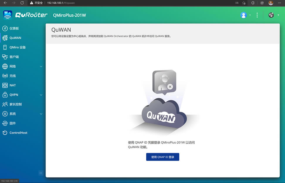The image size is (285, 183).
Task: Open the NAT firewall brick icon
Action: [x=5, y=85]
